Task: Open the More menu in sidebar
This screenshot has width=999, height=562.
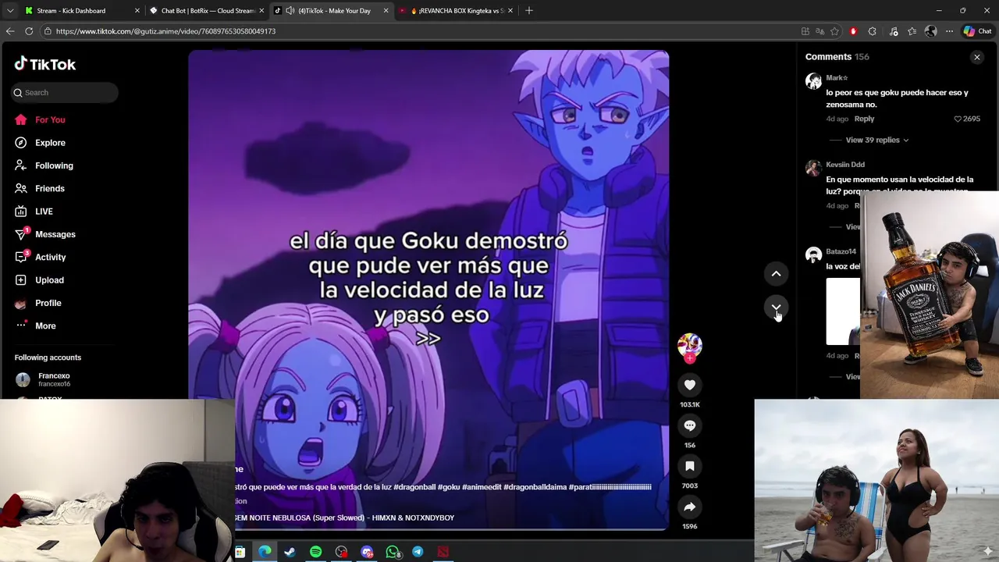Action: pos(45,325)
